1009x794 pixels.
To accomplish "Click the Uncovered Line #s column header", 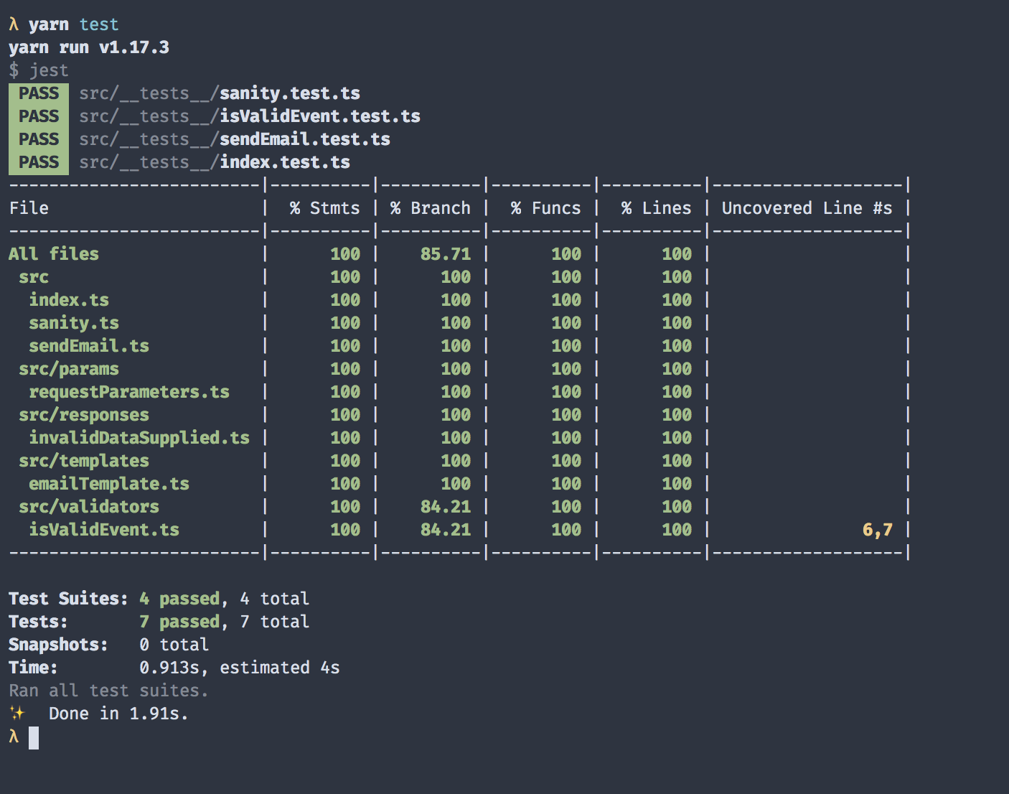I will pos(807,208).
